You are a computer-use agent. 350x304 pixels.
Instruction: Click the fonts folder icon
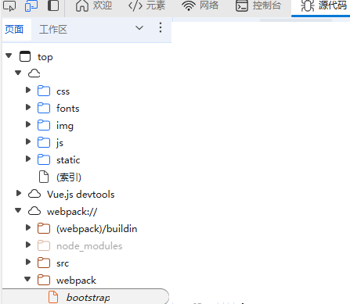[44, 108]
